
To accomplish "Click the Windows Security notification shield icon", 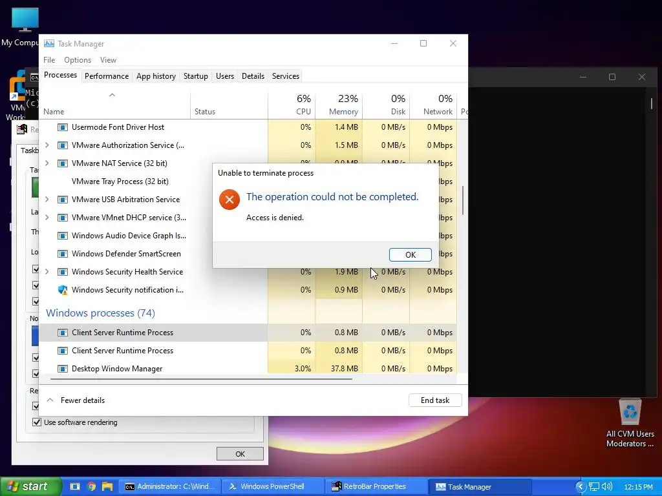I will point(63,290).
